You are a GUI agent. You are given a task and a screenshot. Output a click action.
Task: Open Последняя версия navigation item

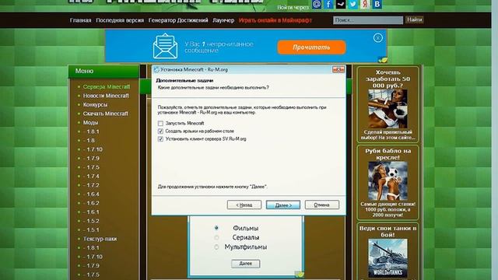coord(120,20)
